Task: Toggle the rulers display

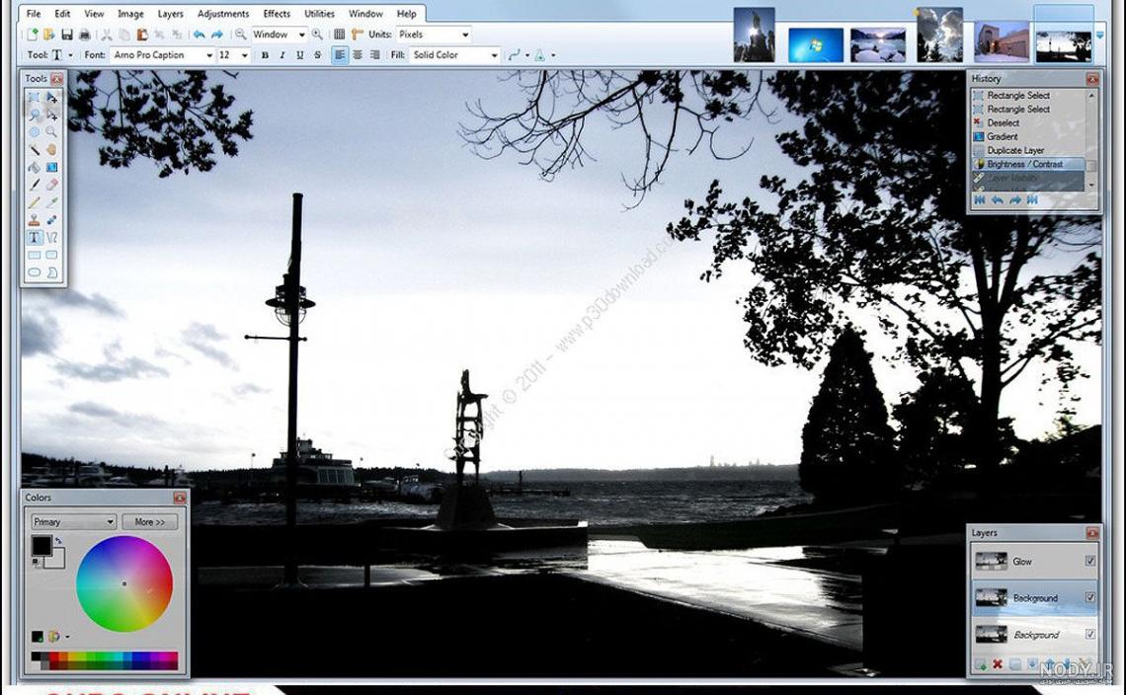Action: 357,35
